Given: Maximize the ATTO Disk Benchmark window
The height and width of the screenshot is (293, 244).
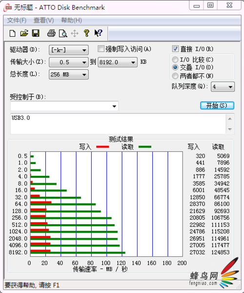Looking at the screenshot, I should click(210, 5).
